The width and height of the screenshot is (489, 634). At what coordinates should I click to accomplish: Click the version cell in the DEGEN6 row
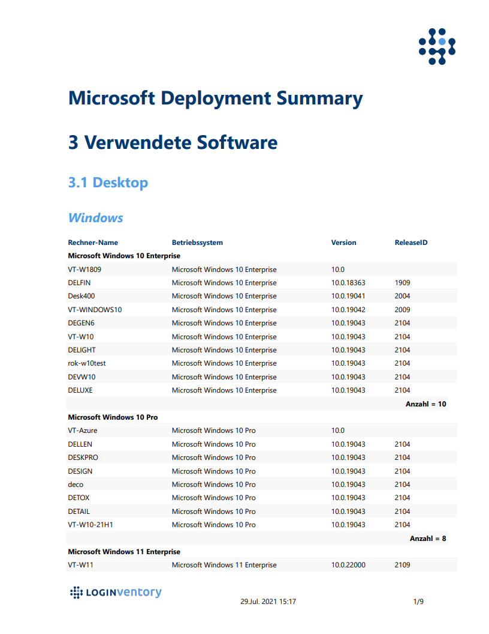pyautogui.click(x=348, y=323)
